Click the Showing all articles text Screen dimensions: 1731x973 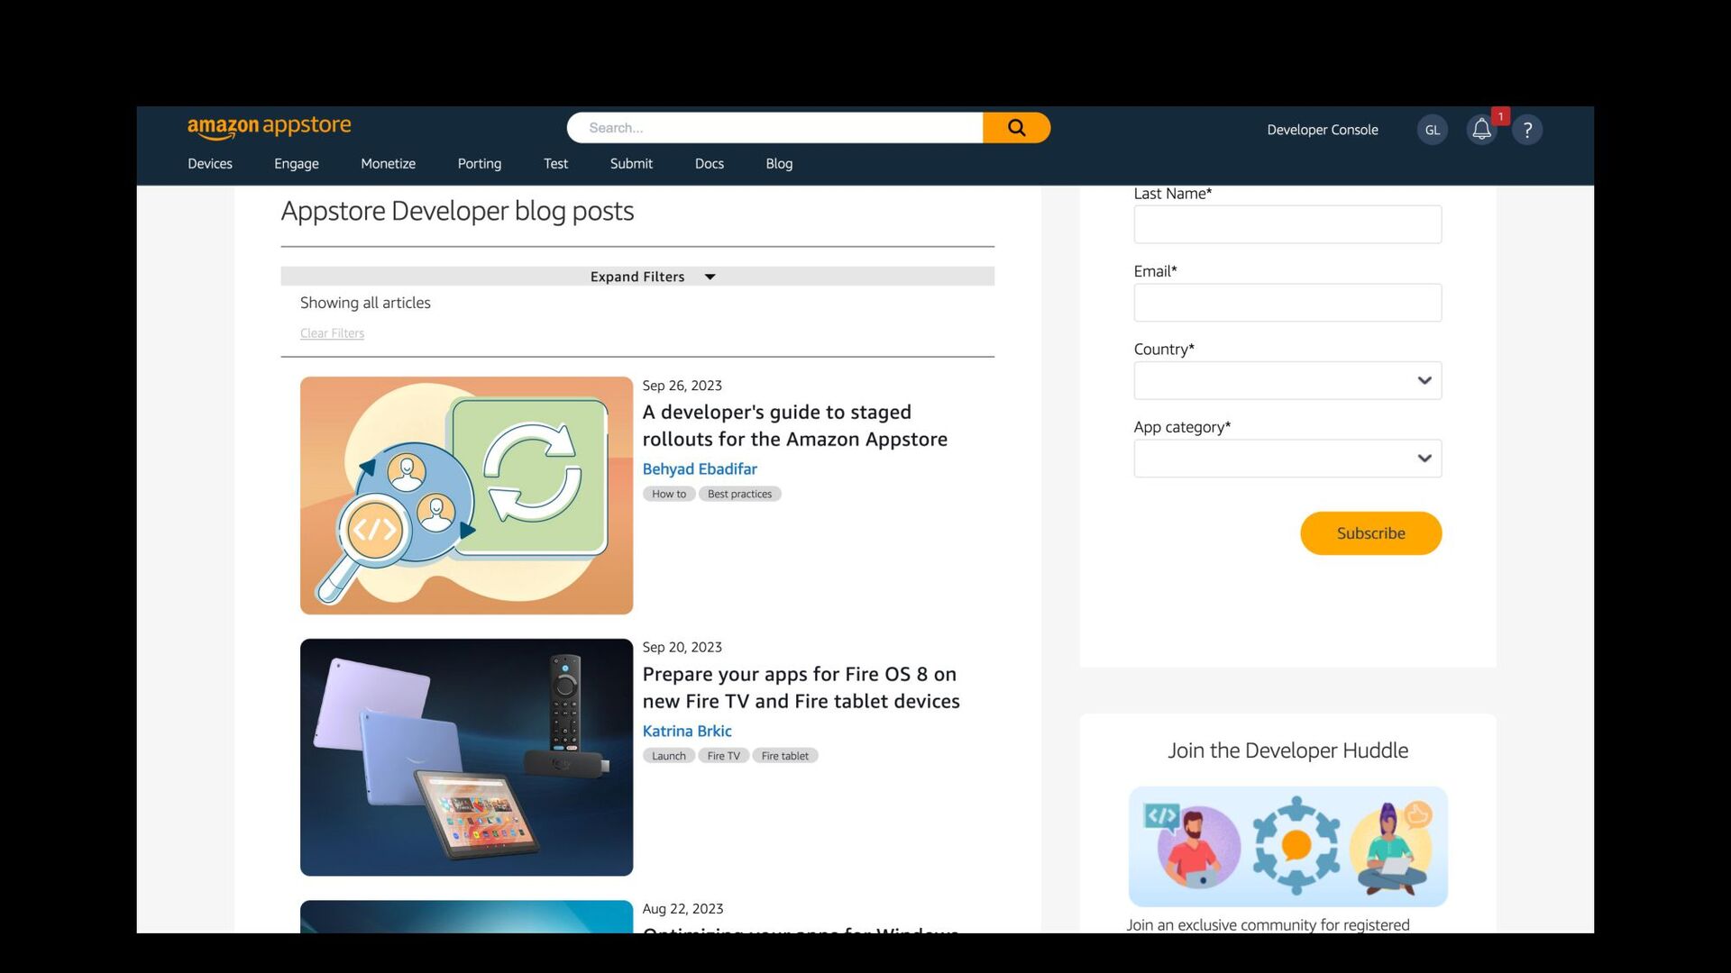point(365,303)
